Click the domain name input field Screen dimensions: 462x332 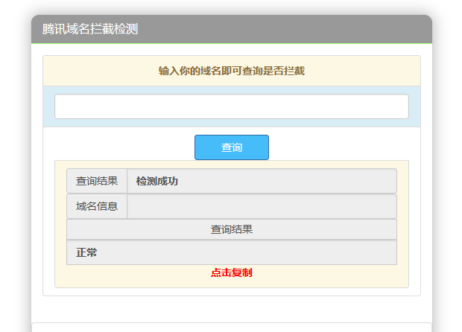pos(232,106)
